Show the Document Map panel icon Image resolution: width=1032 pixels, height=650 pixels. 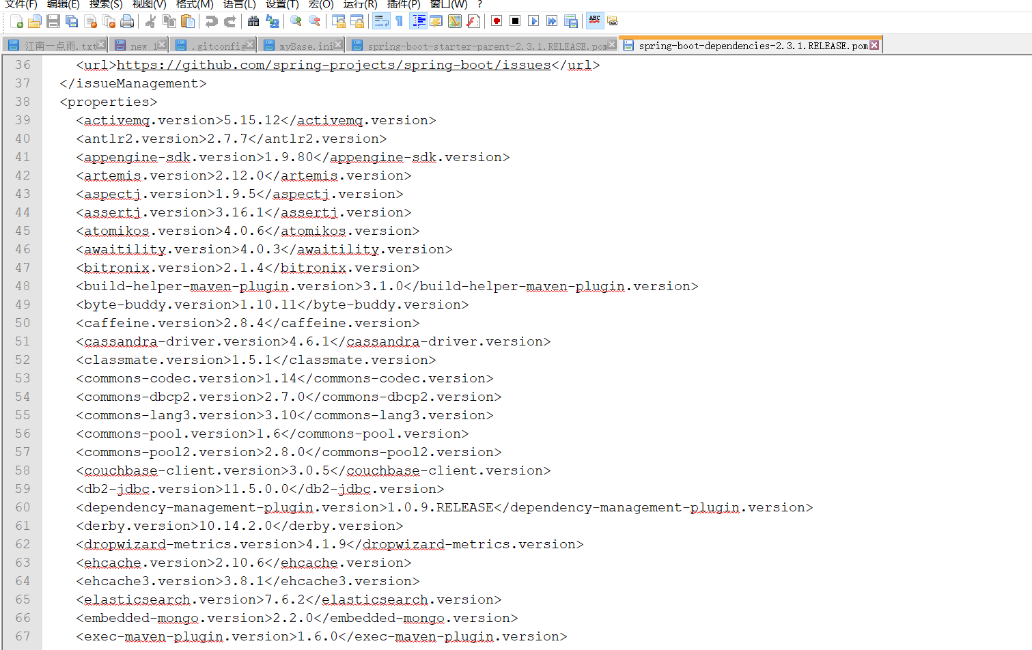coord(454,21)
